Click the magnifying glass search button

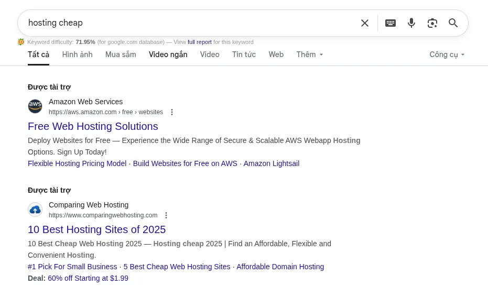coord(453,23)
